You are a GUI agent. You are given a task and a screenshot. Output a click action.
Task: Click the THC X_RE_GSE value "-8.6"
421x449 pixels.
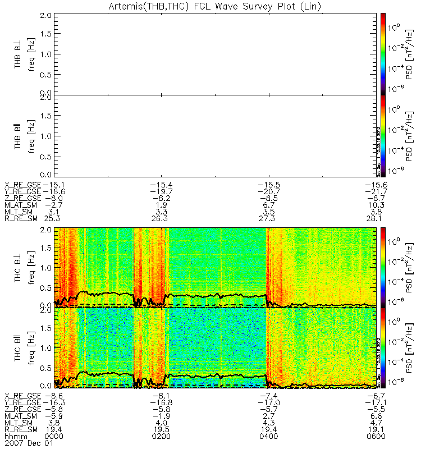(x=54, y=396)
